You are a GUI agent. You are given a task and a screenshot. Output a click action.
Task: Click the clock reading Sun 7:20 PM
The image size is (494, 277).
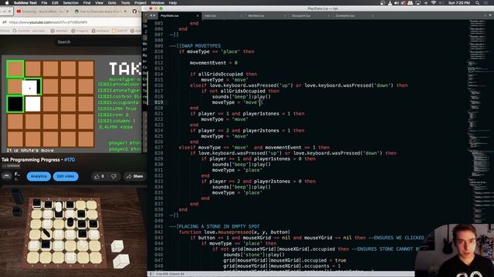coord(459,3)
